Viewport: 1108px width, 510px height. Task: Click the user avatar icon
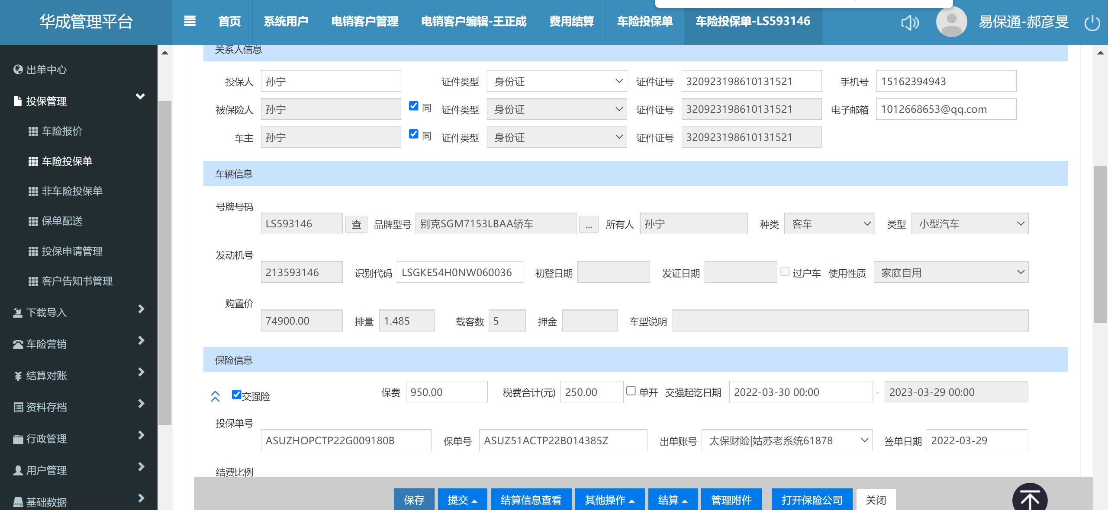tap(951, 22)
